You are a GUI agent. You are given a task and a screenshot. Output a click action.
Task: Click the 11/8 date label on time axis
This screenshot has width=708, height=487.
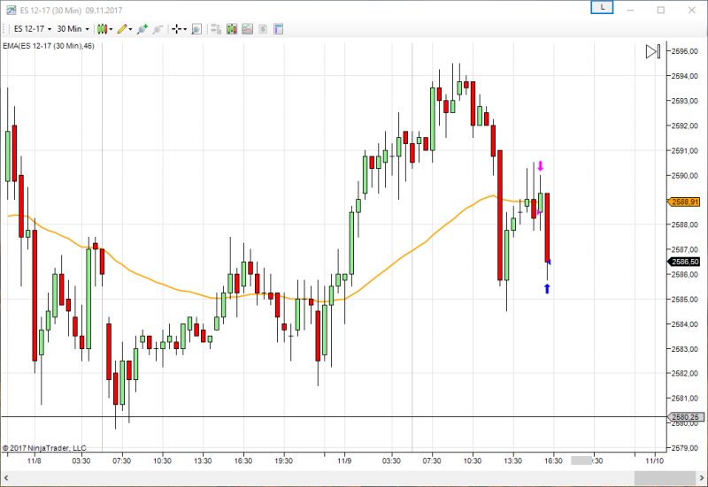[x=34, y=460]
